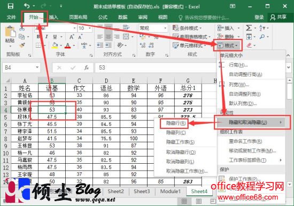Click column header D

[x=106, y=81]
